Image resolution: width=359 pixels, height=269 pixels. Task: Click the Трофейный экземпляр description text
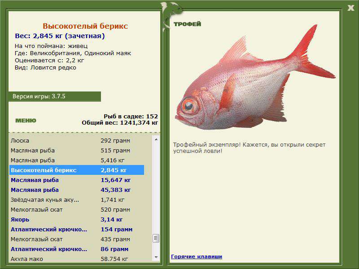tap(249, 148)
